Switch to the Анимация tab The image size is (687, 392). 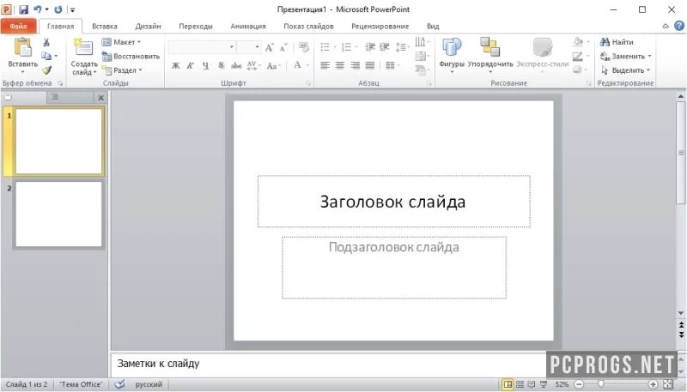click(248, 27)
